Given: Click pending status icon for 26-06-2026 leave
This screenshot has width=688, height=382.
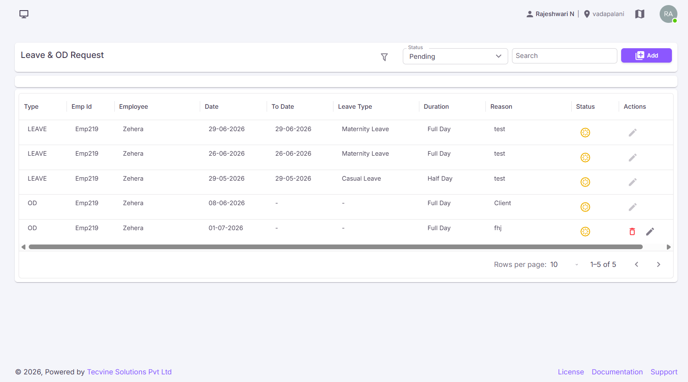Looking at the screenshot, I should click(x=585, y=157).
